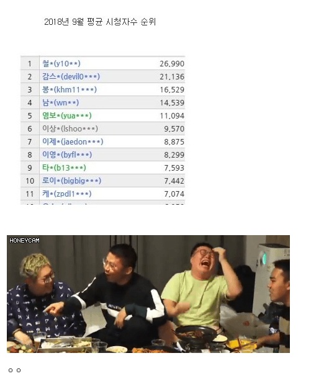Image resolution: width=311 pixels, height=384 pixels.
Task: Select the 21,136 viewer count cell
Action: pyautogui.click(x=172, y=77)
